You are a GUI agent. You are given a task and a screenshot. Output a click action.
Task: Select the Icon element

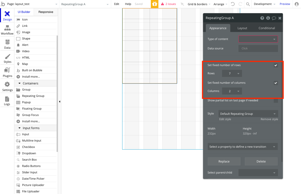coord(36,19)
